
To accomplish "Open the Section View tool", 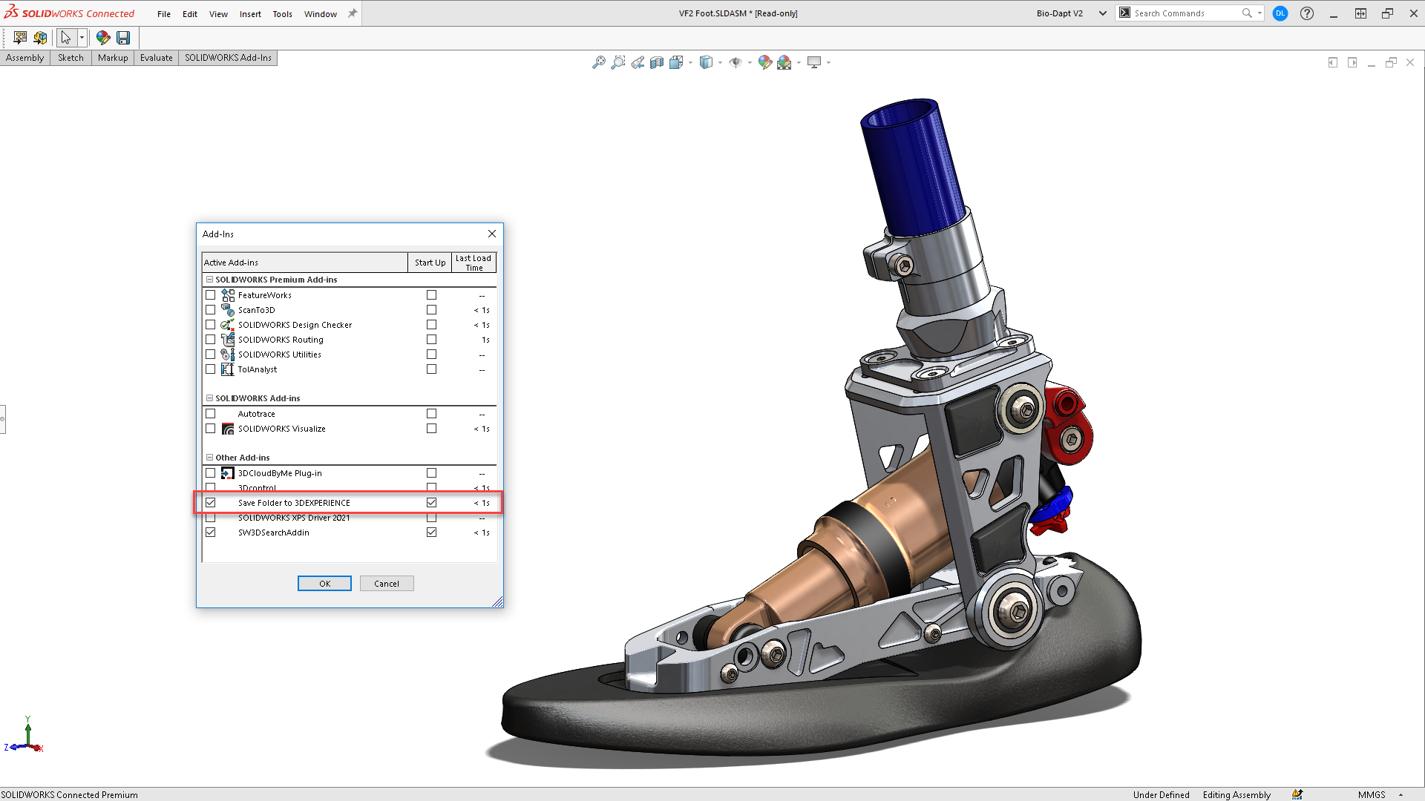I will tap(657, 62).
